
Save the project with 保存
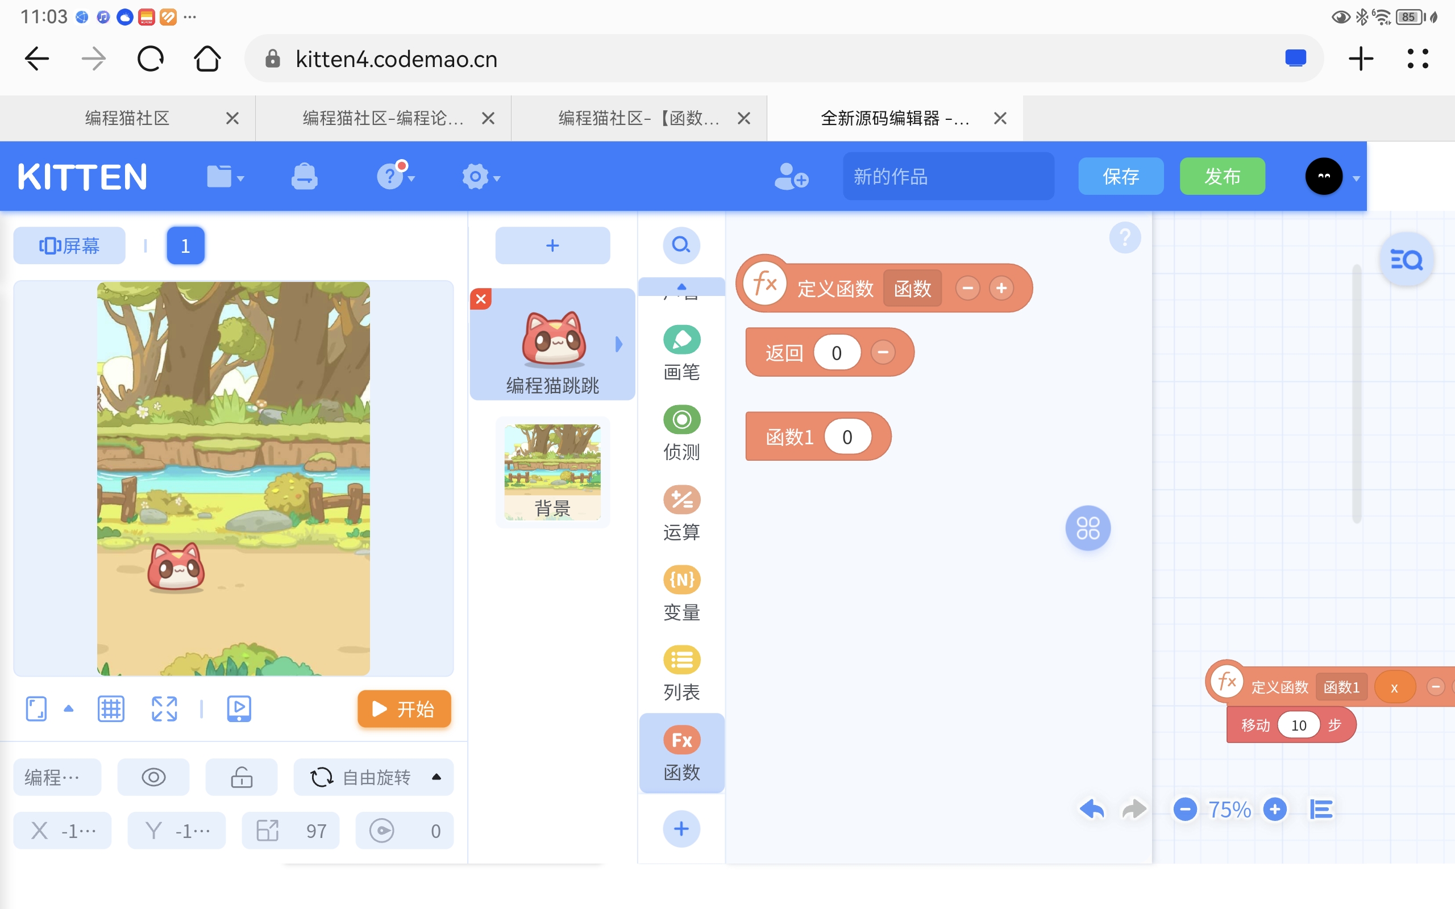1121,176
